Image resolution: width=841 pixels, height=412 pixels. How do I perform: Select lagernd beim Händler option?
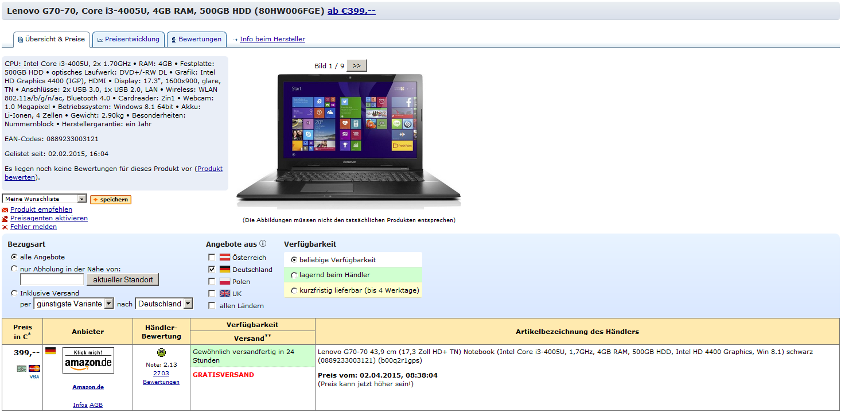point(294,275)
